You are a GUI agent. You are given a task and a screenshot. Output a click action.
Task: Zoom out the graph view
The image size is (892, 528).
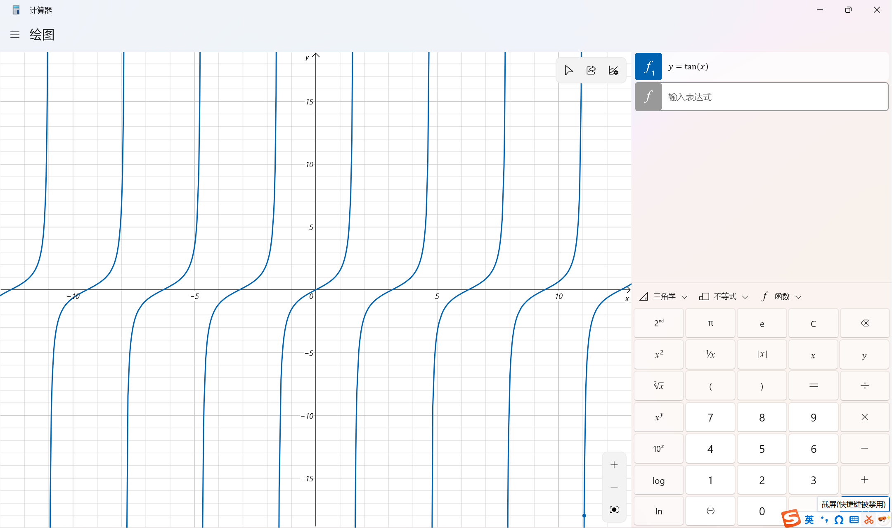click(614, 487)
